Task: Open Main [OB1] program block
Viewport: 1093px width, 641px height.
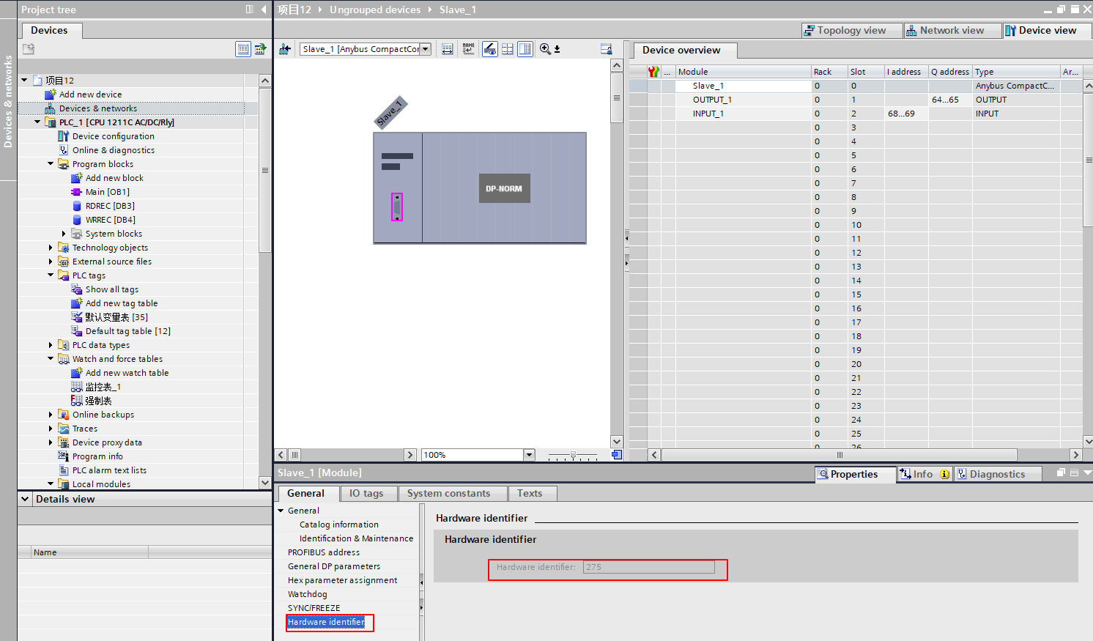Action: point(107,192)
